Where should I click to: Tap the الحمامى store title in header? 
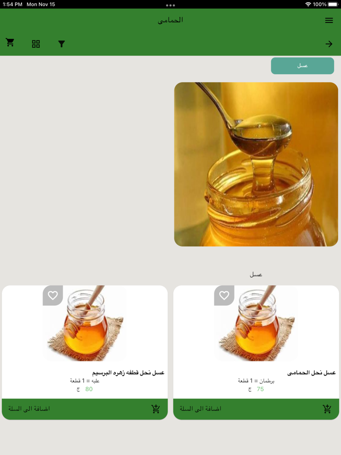(x=170, y=20)
